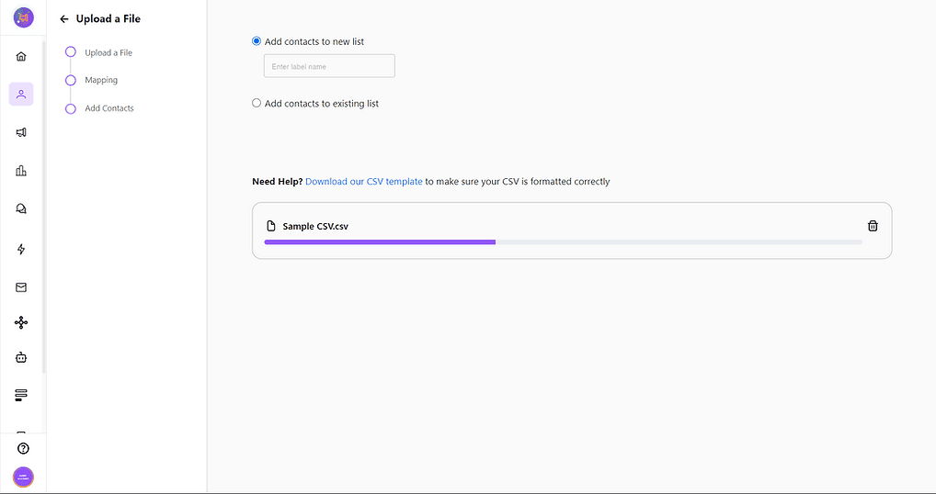Go to the Add Contacts step

109,107
